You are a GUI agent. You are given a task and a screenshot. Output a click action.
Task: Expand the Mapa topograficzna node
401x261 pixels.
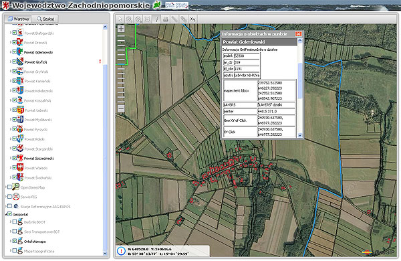[11, 251]
